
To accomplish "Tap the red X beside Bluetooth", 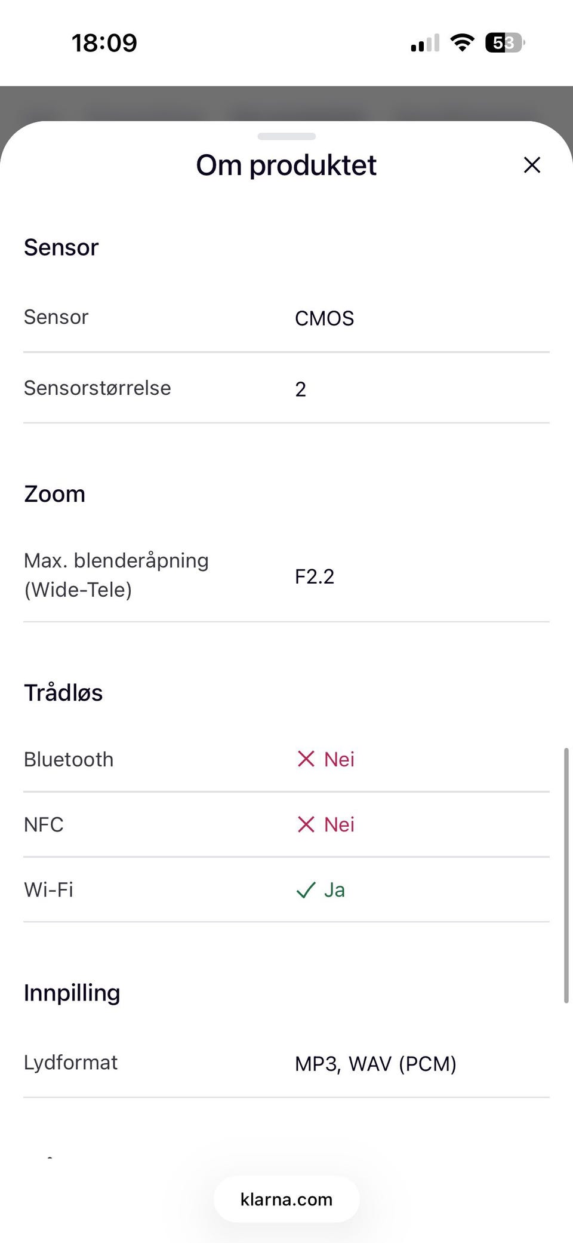I will click(306, 759).
